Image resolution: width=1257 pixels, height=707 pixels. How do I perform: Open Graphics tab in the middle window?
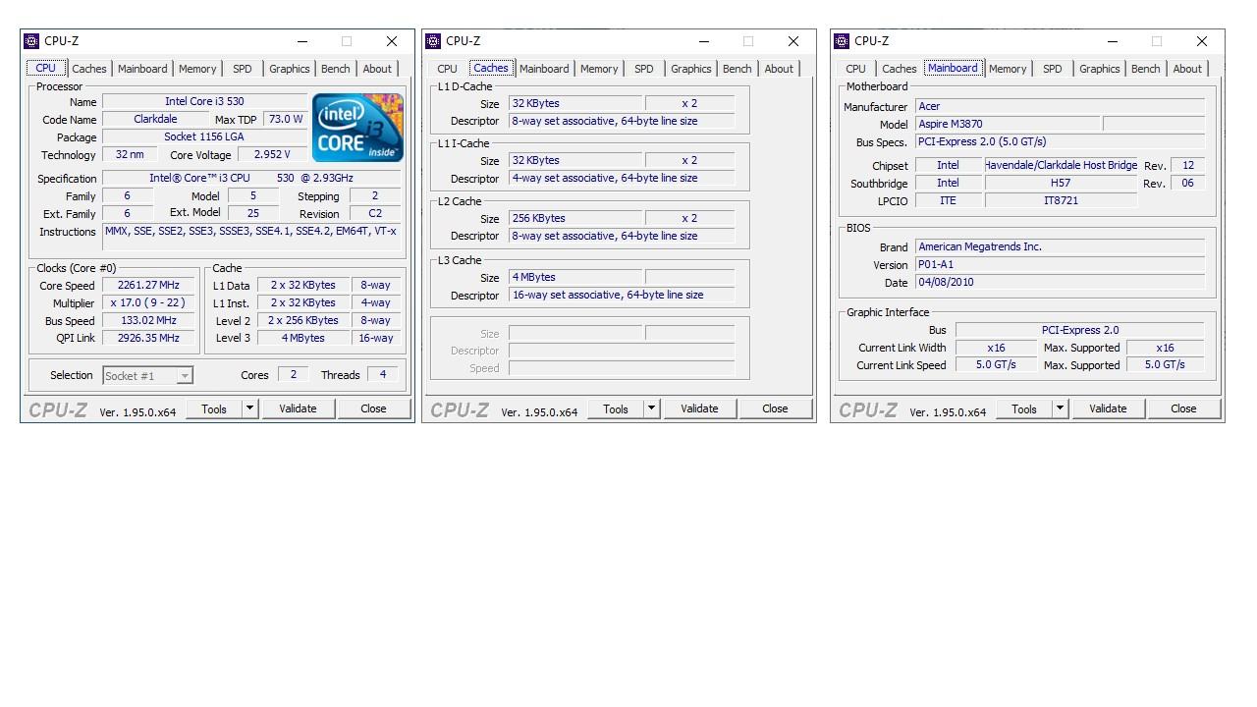pyautogui.click(x=690, y=69)
